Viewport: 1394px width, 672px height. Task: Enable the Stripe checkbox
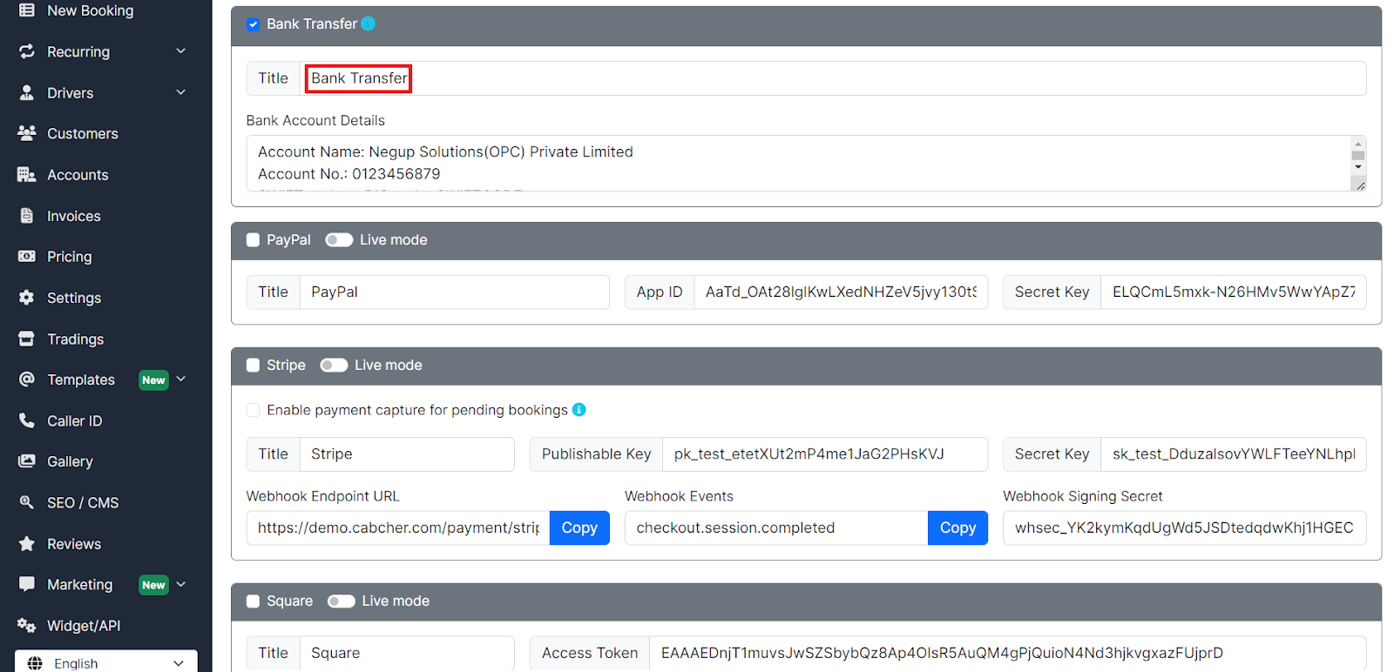253,366
